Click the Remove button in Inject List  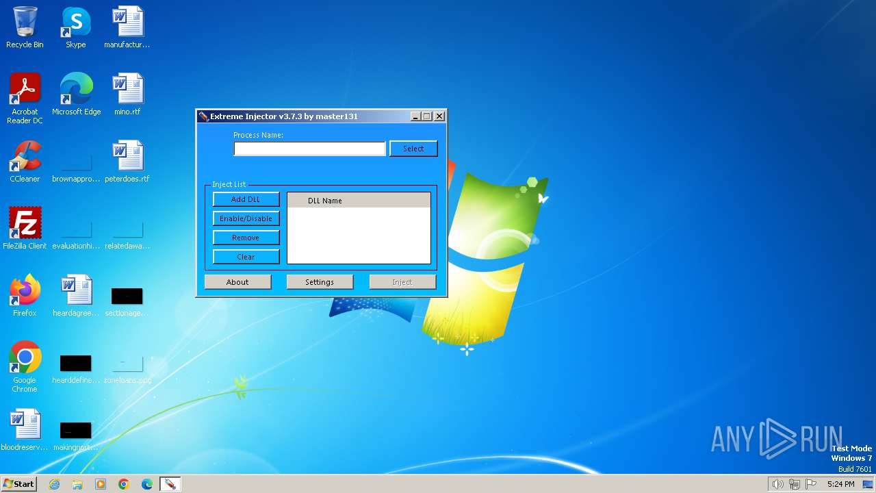(246, 238)
